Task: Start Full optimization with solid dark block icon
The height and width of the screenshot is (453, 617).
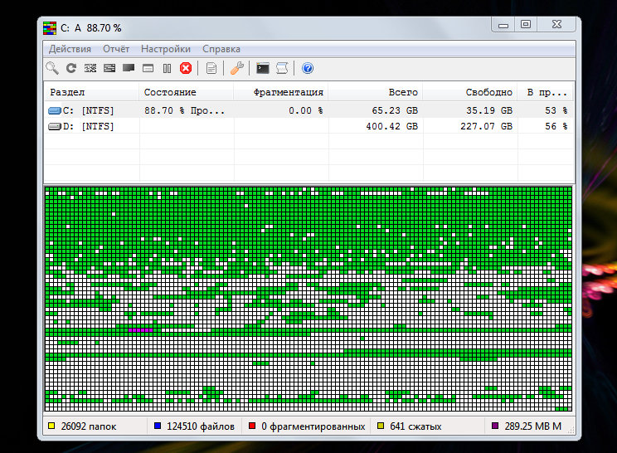Action: pos(129,68)
